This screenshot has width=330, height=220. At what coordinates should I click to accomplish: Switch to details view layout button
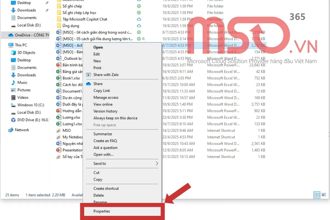pos(317,195)
